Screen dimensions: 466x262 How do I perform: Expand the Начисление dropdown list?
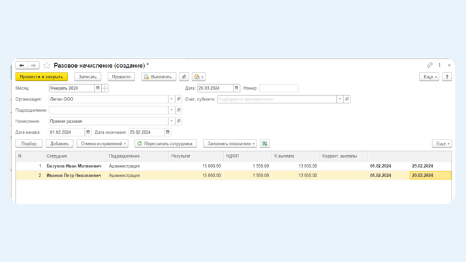[172, 121]
